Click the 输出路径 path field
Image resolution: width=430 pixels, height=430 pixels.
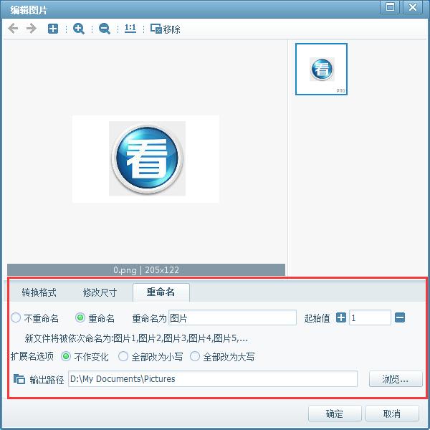coord(213,379)
